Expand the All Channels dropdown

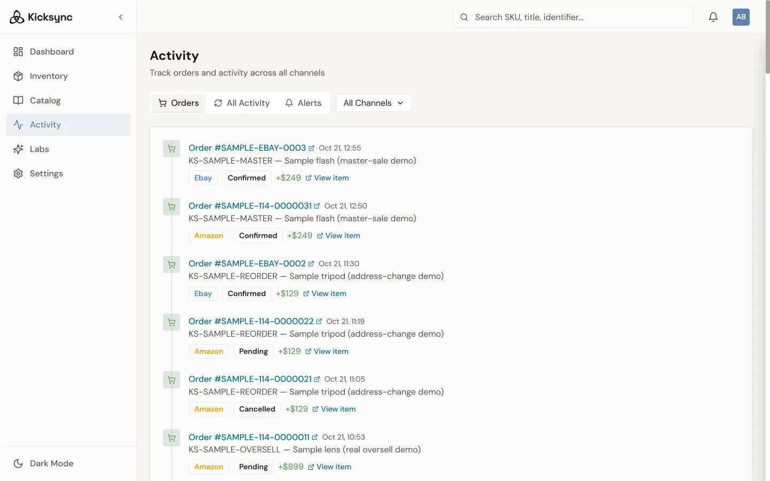(374, 103)
